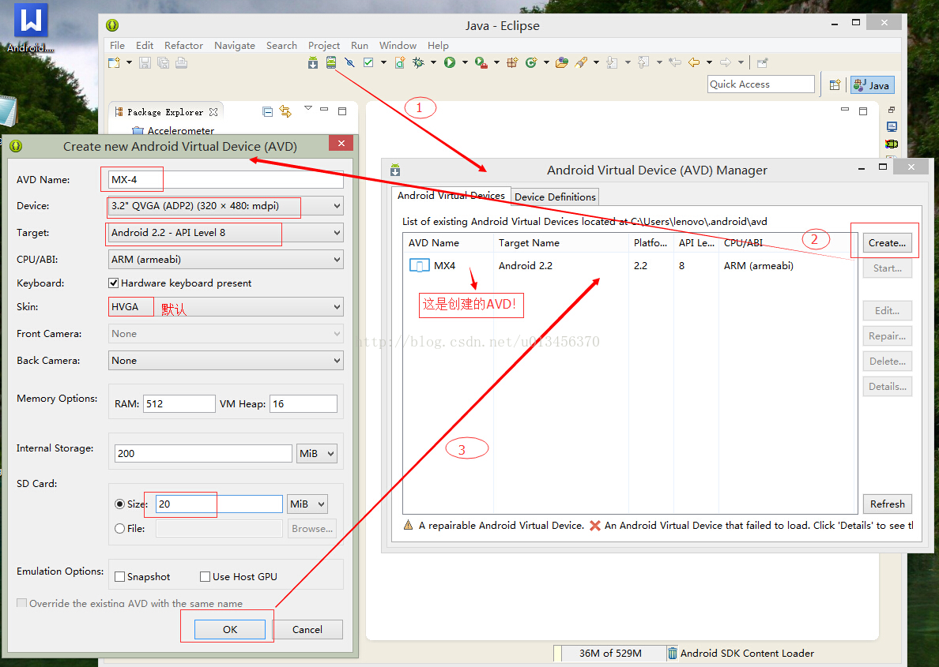This screenshot has width=939, height=667.
Task: Open the AVD Manager toolbar icon
Action: [x=330, y=62]
